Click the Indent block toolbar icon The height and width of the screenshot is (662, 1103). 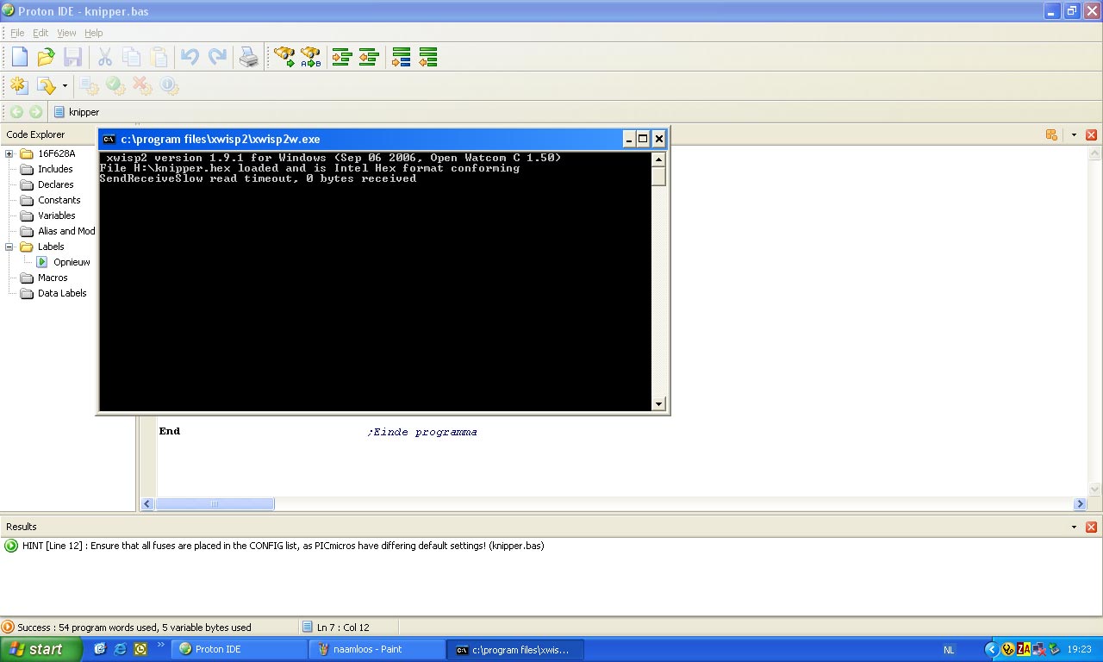pyautogui.click(x=342, y=58)
